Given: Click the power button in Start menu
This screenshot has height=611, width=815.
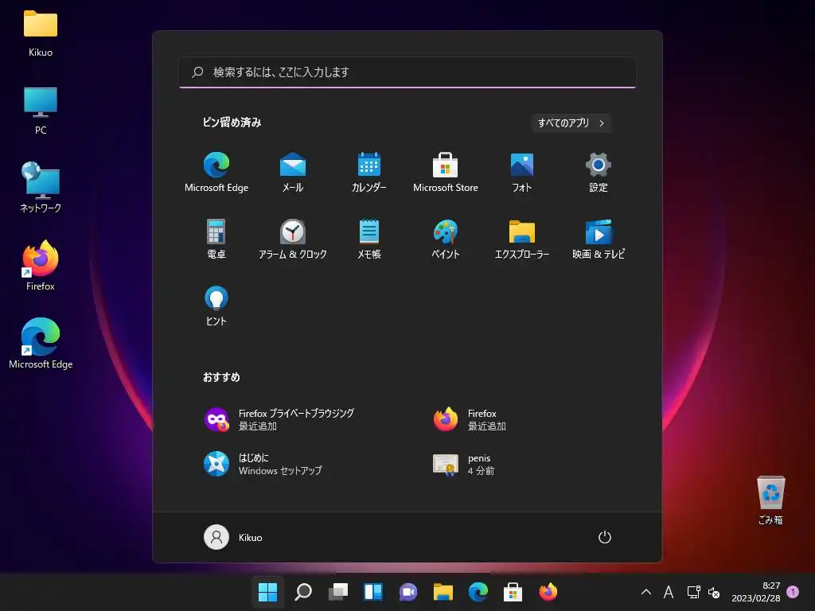Looking at the screenshot, I should point(605,537).
